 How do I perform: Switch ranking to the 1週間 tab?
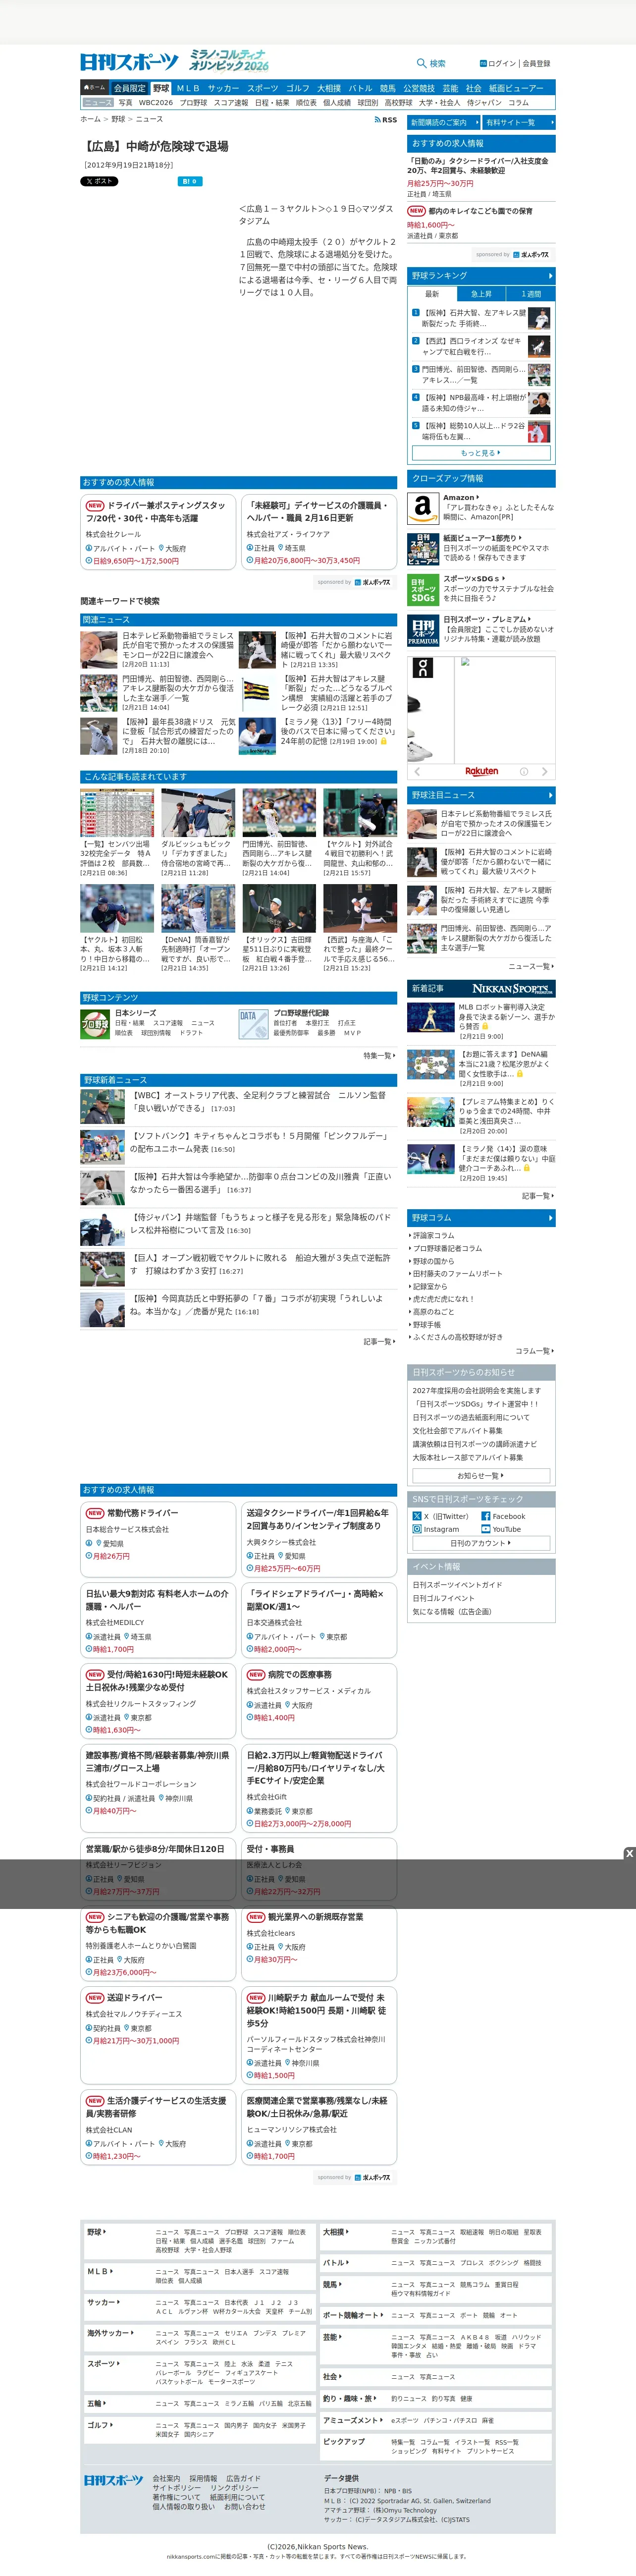pyautogui.click(x=531, y=294)
